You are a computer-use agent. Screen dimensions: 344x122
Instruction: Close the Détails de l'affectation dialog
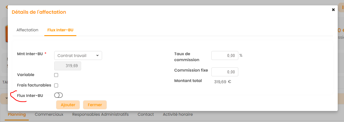[333, 10]
